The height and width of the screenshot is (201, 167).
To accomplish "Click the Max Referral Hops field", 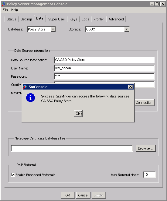I will coord(149,175).
